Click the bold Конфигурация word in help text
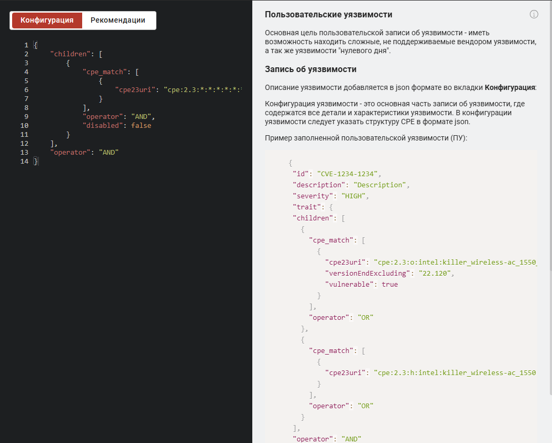Viewport: 552px width, 443px height. click(509, 87)
